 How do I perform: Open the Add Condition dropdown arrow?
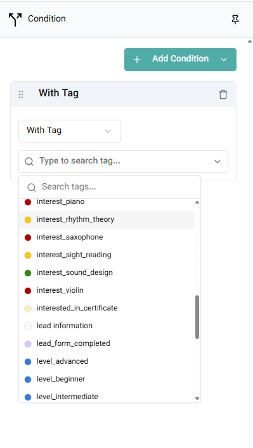click(x=224, y=60)
